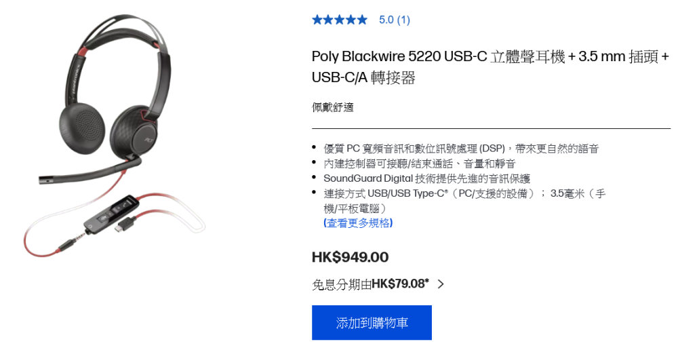Click the DSP 寬頻音訊 bullet point
The height and width of the screenshot is (346, 678).
click(461, 149)
